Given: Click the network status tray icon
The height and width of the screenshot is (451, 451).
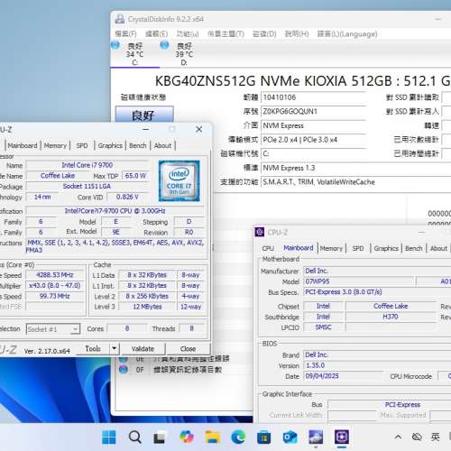Looking at the screenshot, I should coord(417,437).
